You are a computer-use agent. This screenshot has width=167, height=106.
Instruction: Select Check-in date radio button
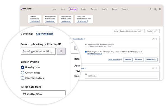pyautogui.click(x=22, y=73)
